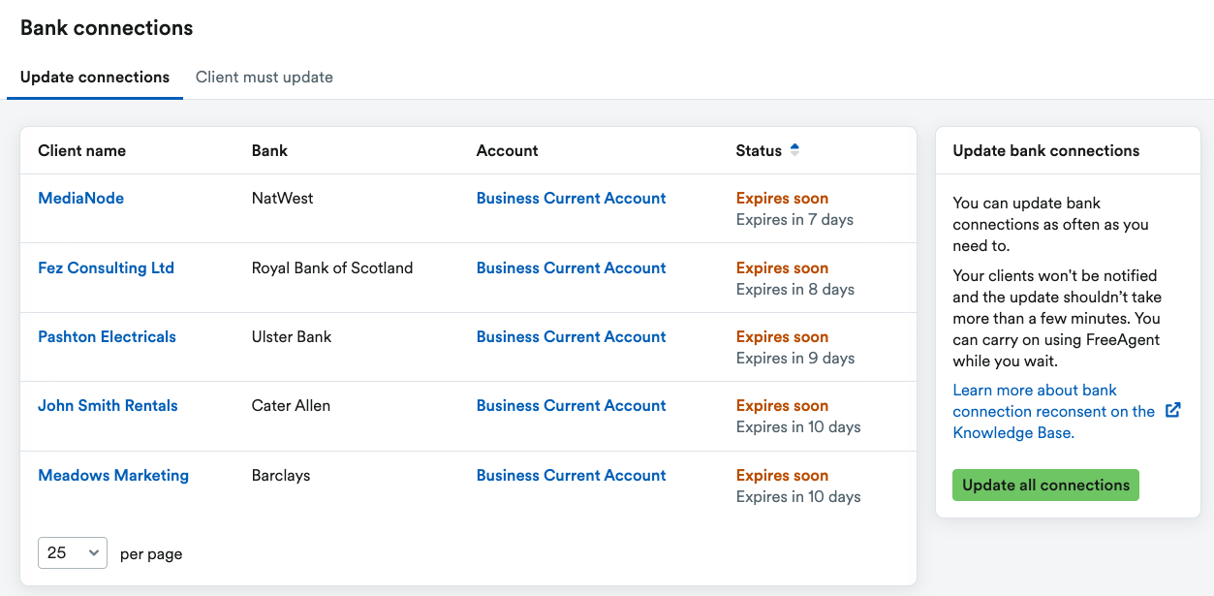Open the Pashton Electricals client link
Image resolution: width=1214 pixels, height=596 pixels.
[x=108, y=336]
